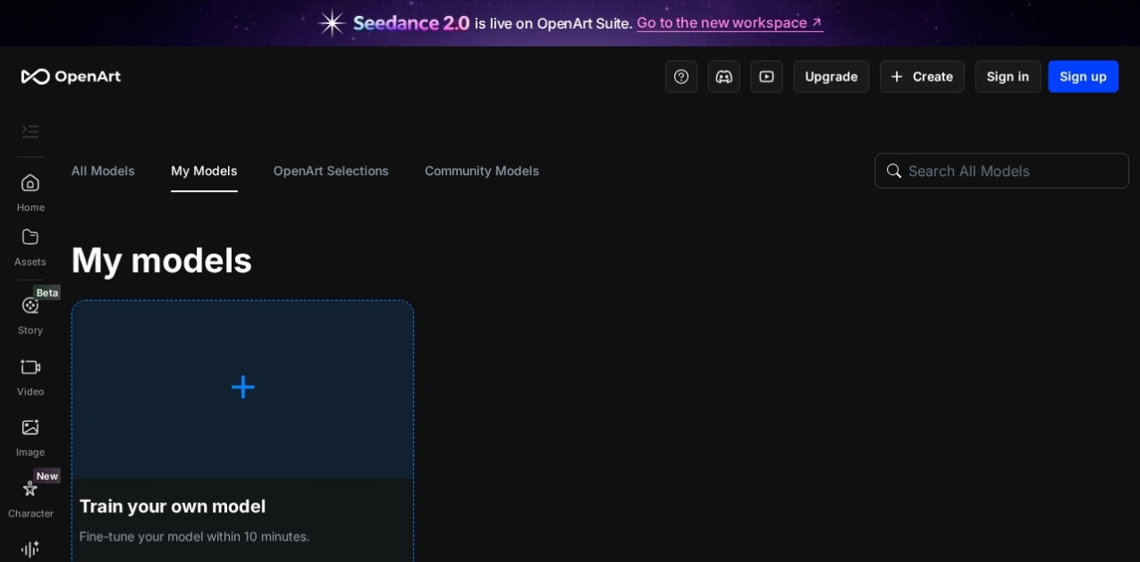Collapse the sidebar menu icon
Screen dimensions: 1140x562
(30, 131)
